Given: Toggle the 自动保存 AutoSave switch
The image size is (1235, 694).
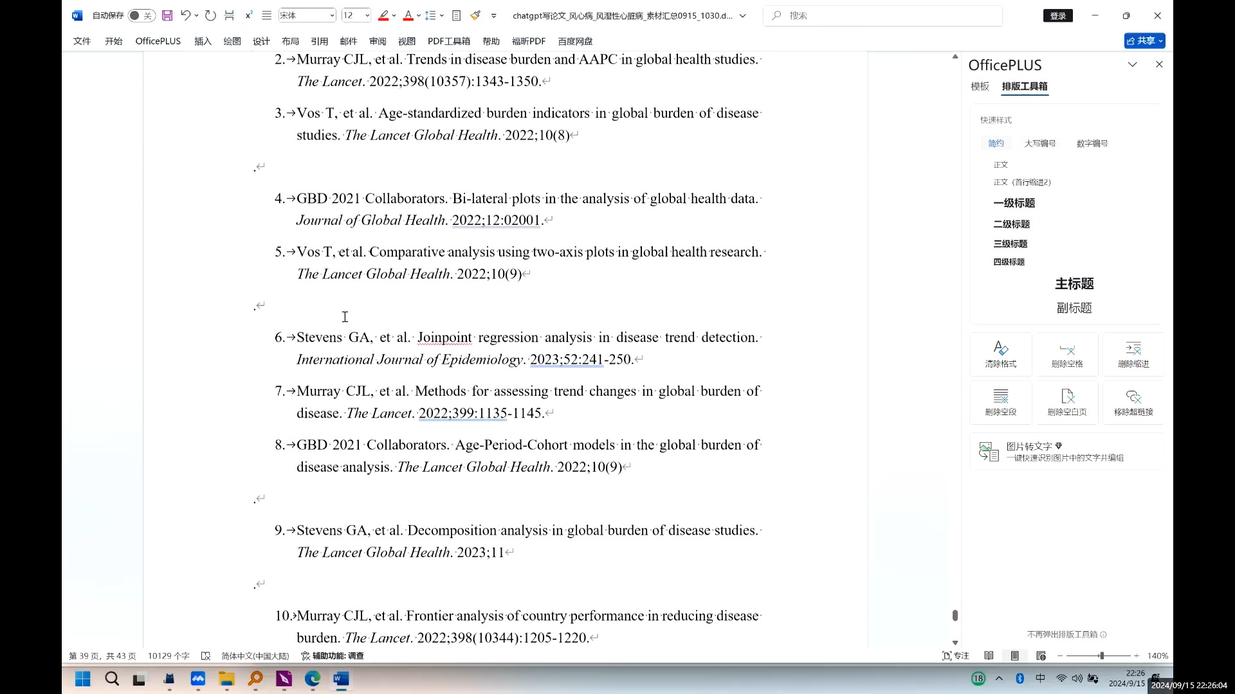Looking at the screenshot, I should click(x=141, y=15).
